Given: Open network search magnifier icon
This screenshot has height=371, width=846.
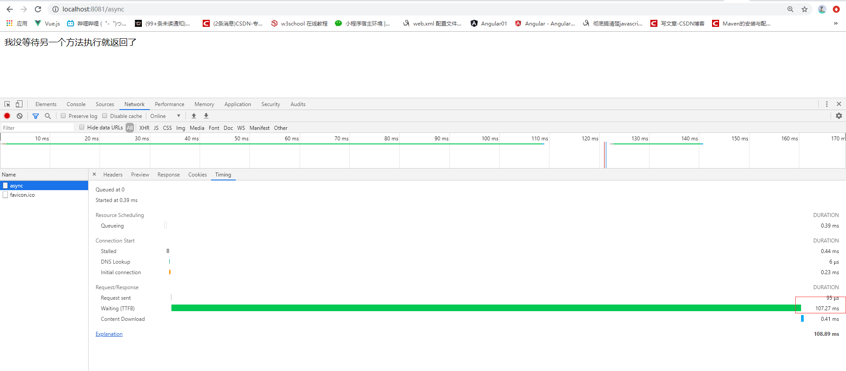Looking at the screenshot, I should point(48,116).
